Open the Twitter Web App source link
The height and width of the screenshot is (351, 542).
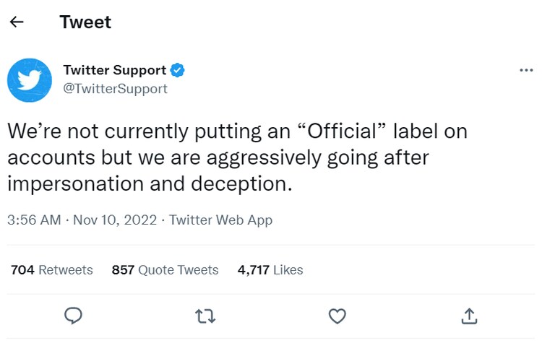[x=220, y=220]
